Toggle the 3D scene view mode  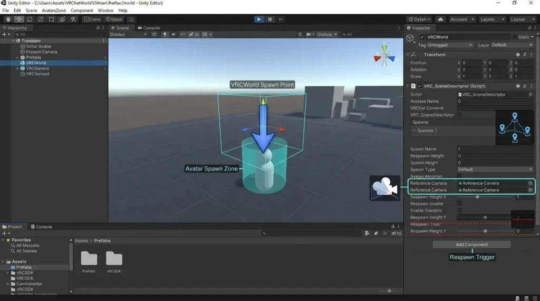(x=154, y=34)
